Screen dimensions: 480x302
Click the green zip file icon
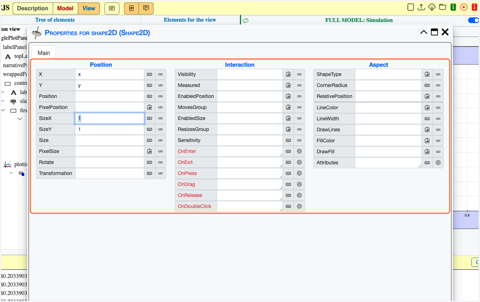coord(453,7)
